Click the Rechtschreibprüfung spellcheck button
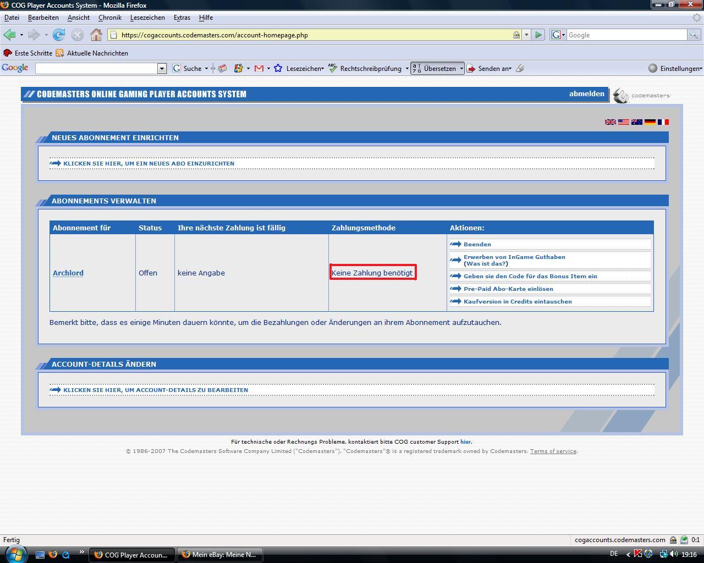This screenshot has width=704, height=563. tap(366, 68)
